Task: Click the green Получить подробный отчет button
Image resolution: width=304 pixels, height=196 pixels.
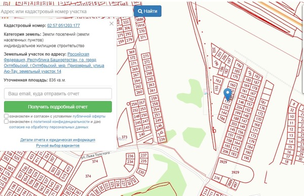Action: click(x=58, y=107)
